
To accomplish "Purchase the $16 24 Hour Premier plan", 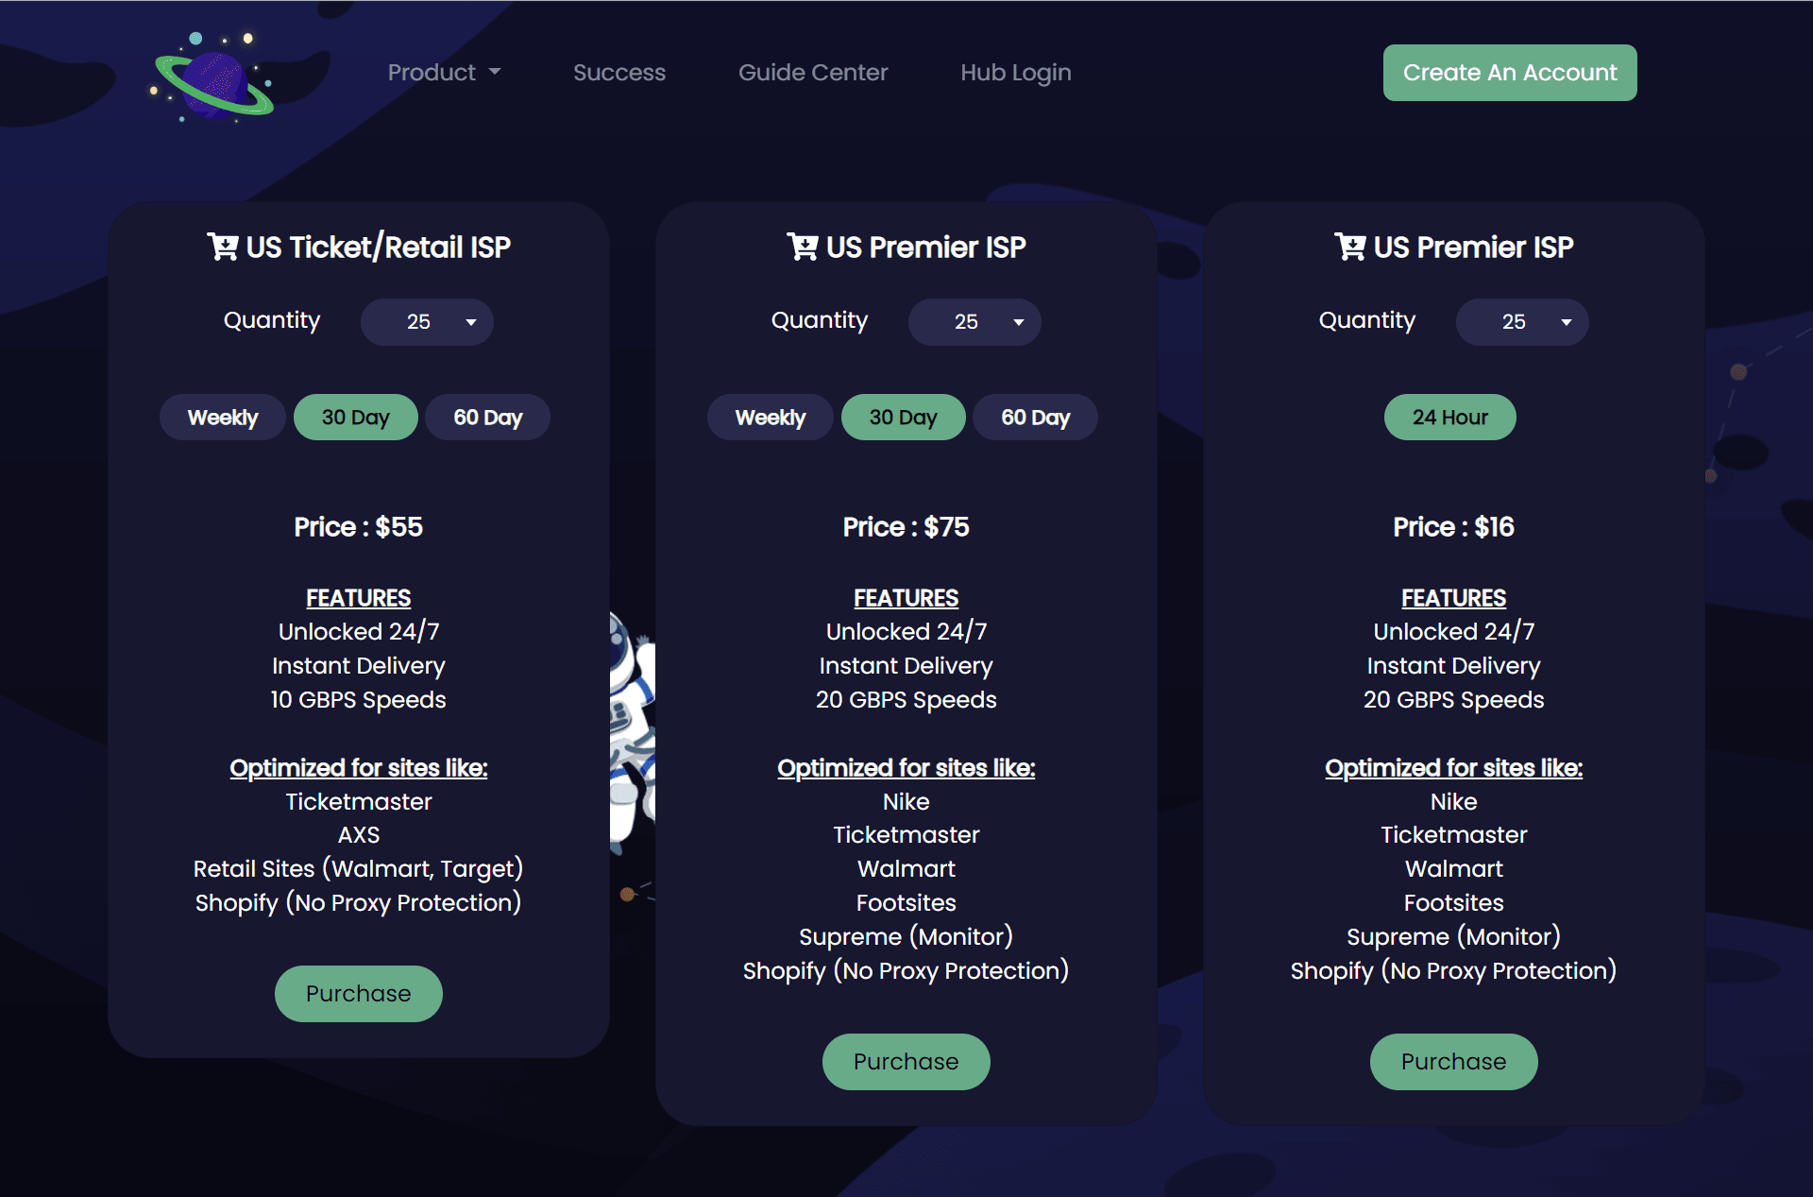I will [1454, 1061].
